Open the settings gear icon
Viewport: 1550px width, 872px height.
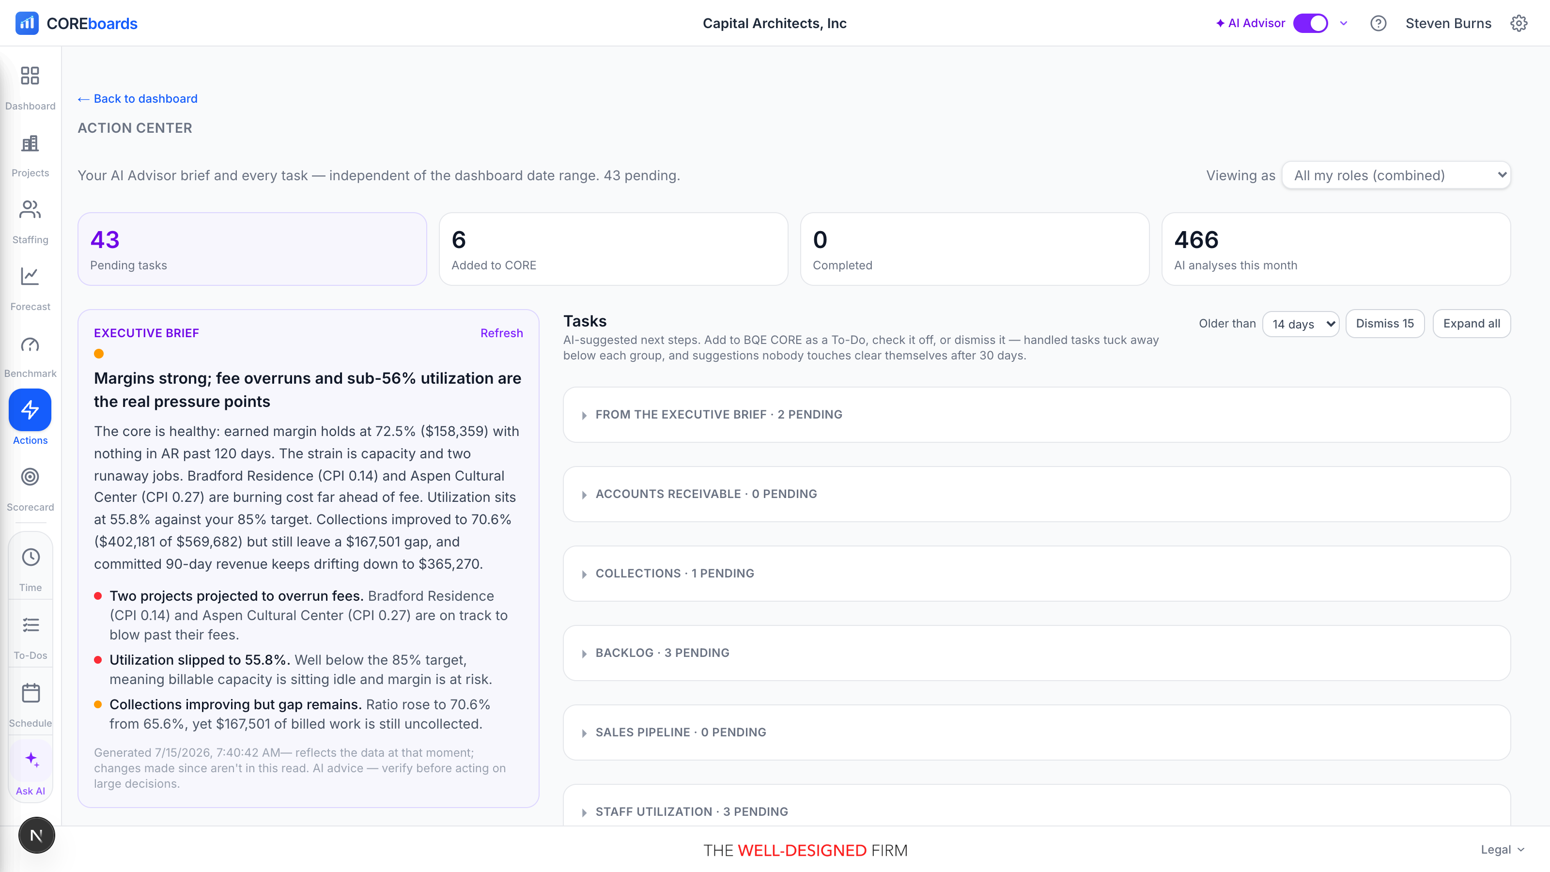(x=1519, y=23)
